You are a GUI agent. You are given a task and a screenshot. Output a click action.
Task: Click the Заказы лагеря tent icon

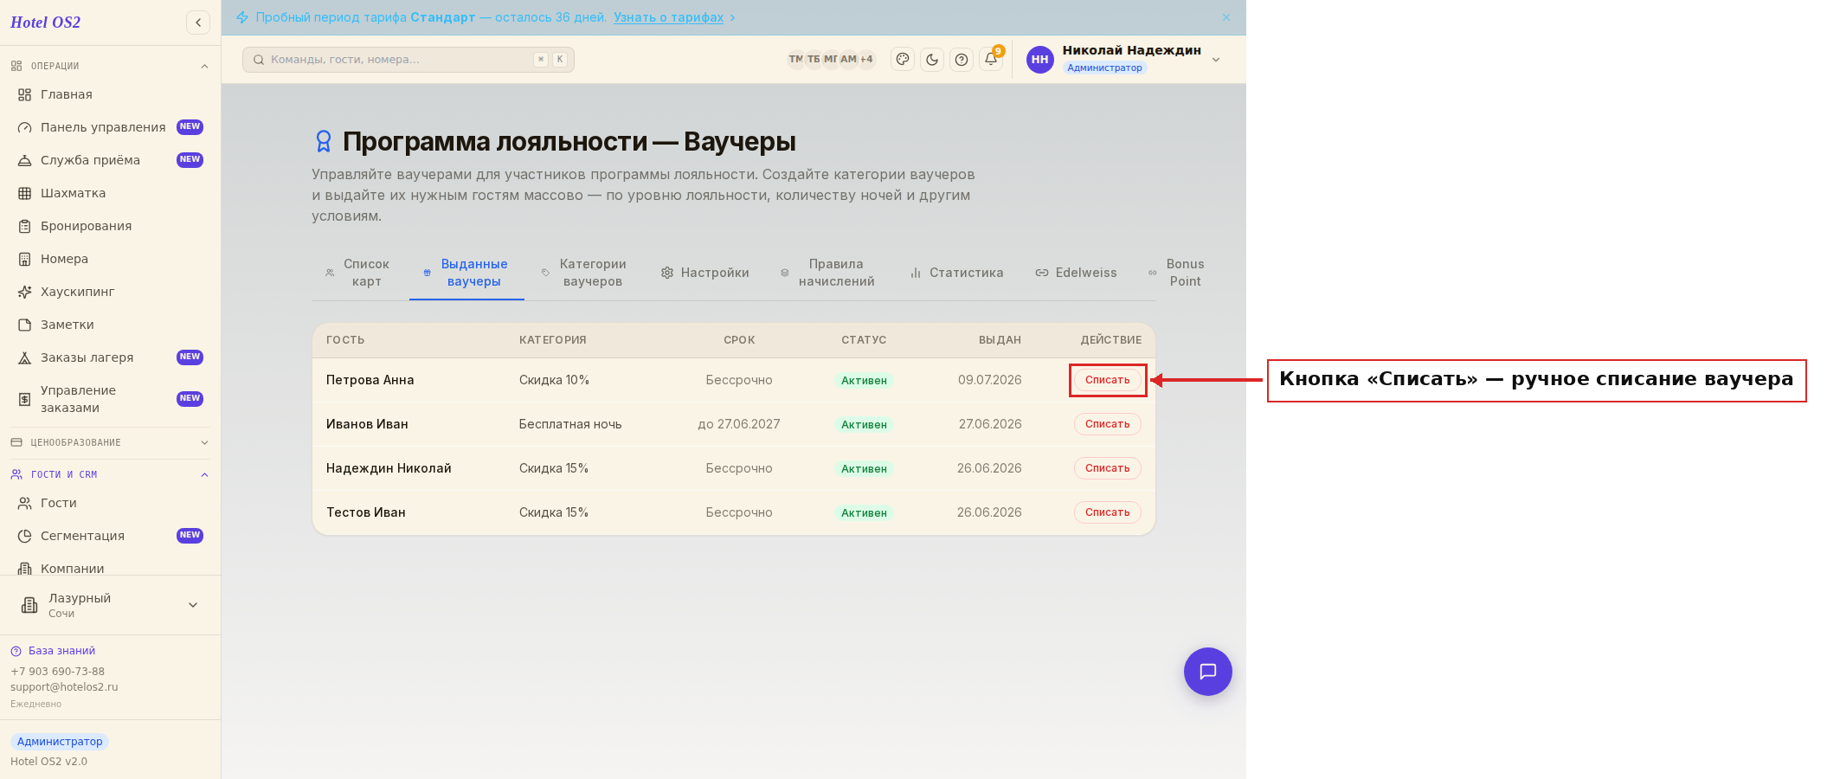click(24, 357)
